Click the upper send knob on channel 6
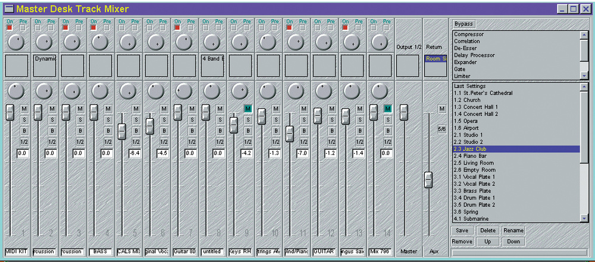 155,42
